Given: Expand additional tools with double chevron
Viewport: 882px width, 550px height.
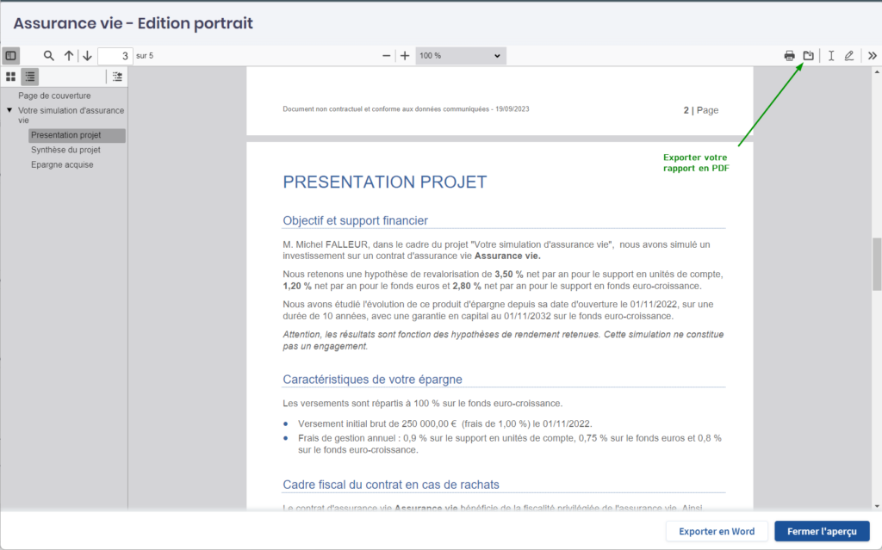Looking at the screenshot, I should (x=872, y=56).
